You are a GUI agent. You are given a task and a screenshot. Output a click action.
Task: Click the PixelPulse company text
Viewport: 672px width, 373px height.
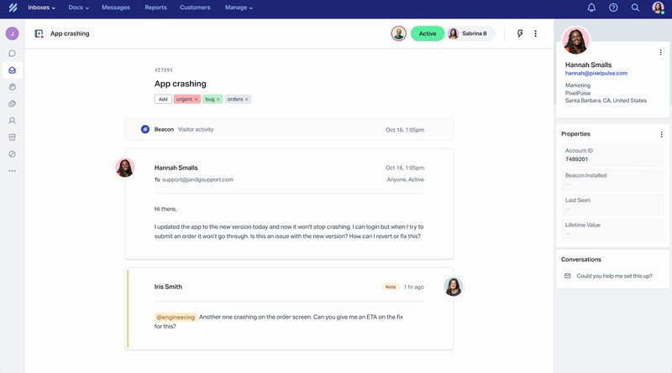point(578,93)
